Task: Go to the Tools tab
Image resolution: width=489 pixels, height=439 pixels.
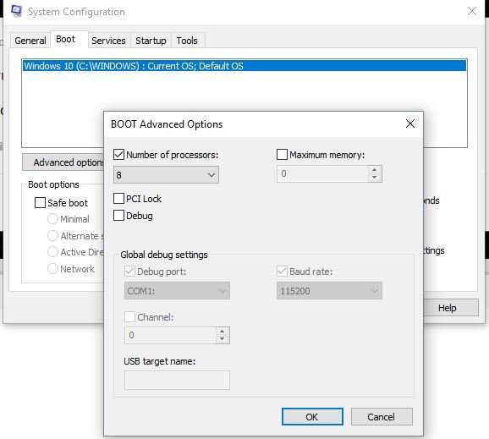Action: (x=187, y=41)
